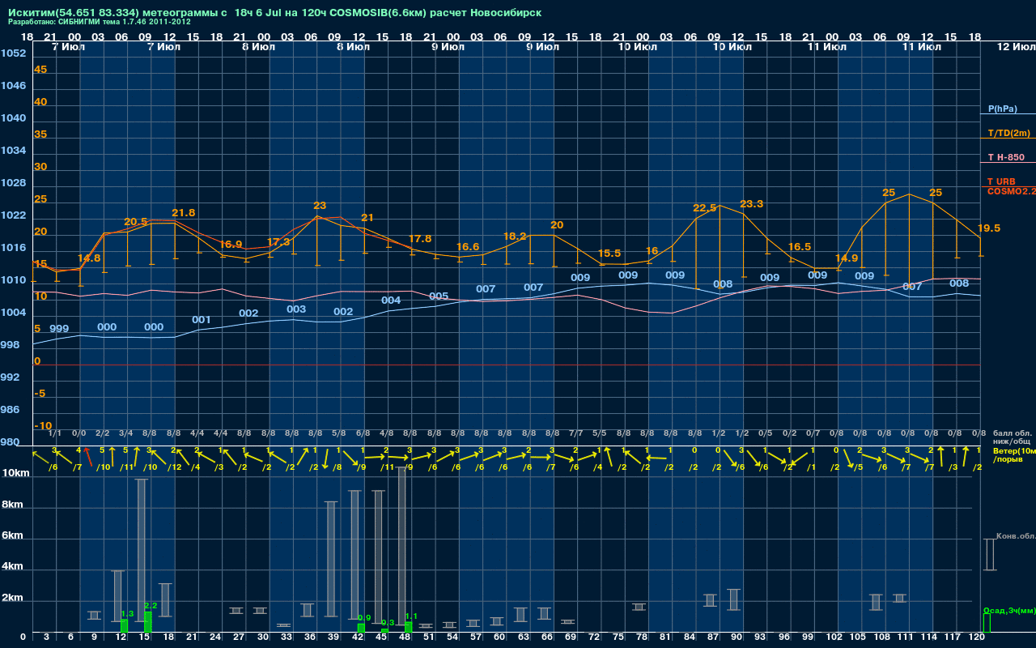Click the 16.6 temperature label
Image resolution: width=1036 pixels, height=648 pixels.
(468, 247)
